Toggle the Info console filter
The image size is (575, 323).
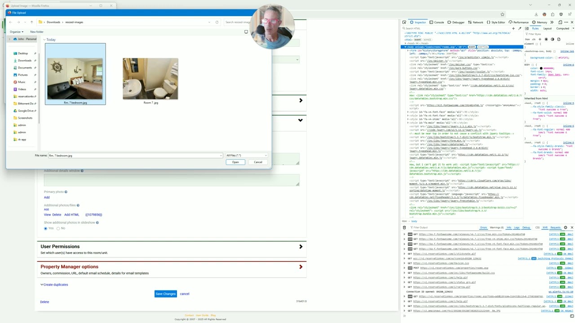click(x=509, y=227)
